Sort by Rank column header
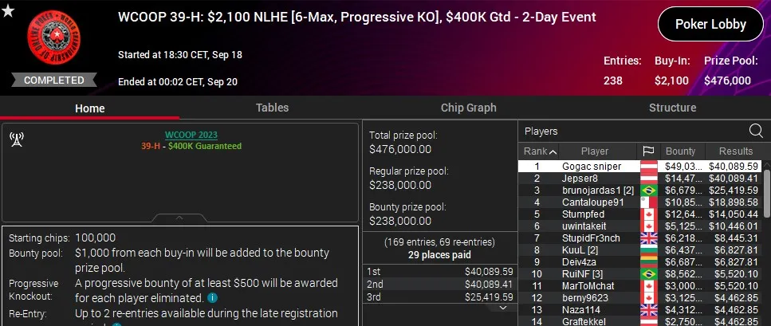The height and width of the screenshot is (326, 771). (540, 151)
